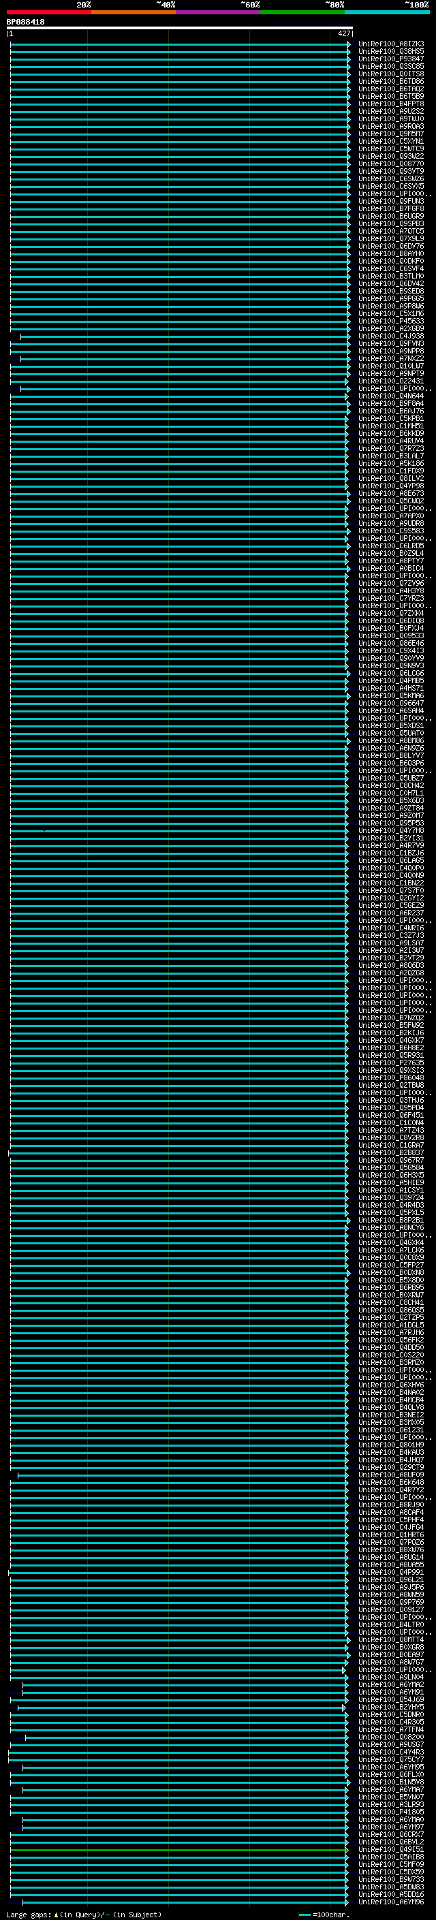This screenshot has width=436, height=1920.
Task: Select hit UniRef100_Q3THJ6
Action: coord(390,1100)
